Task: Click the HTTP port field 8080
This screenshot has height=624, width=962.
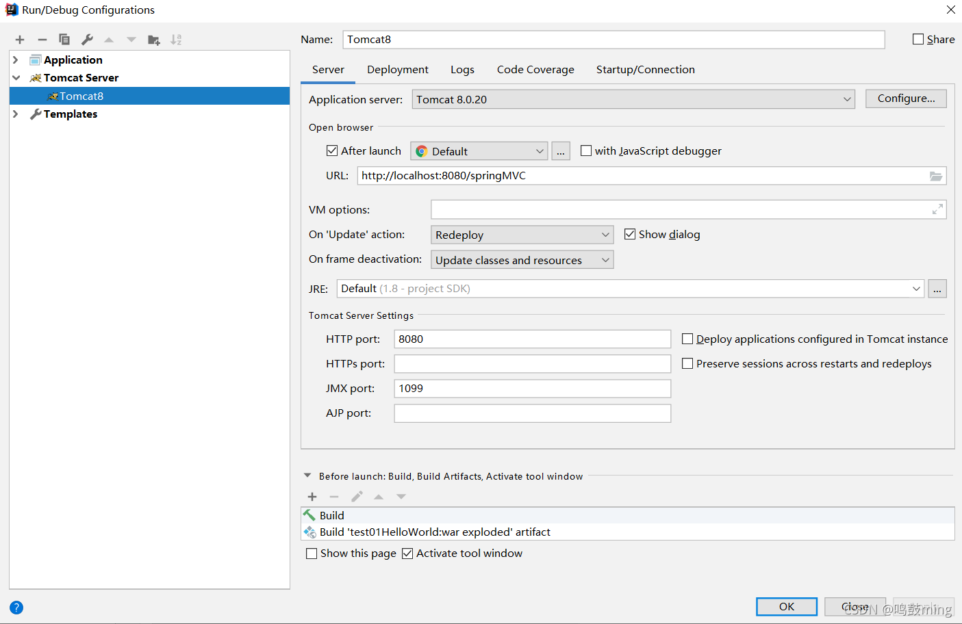Action: point(532,339)
